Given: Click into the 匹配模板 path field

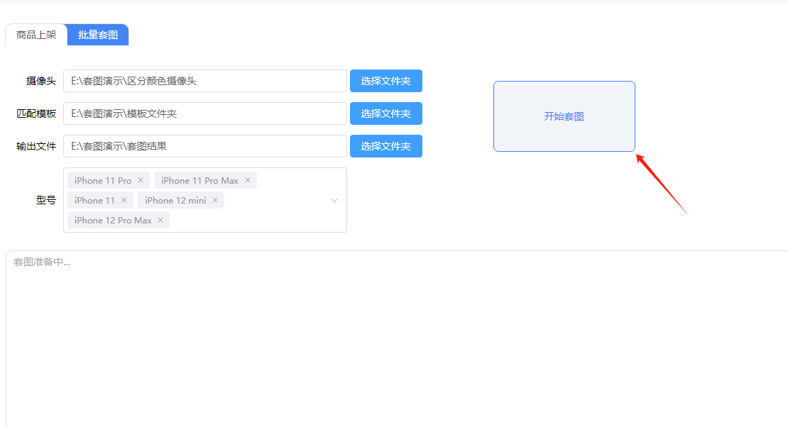Looking at the screenshot, I should pos(205,113).
